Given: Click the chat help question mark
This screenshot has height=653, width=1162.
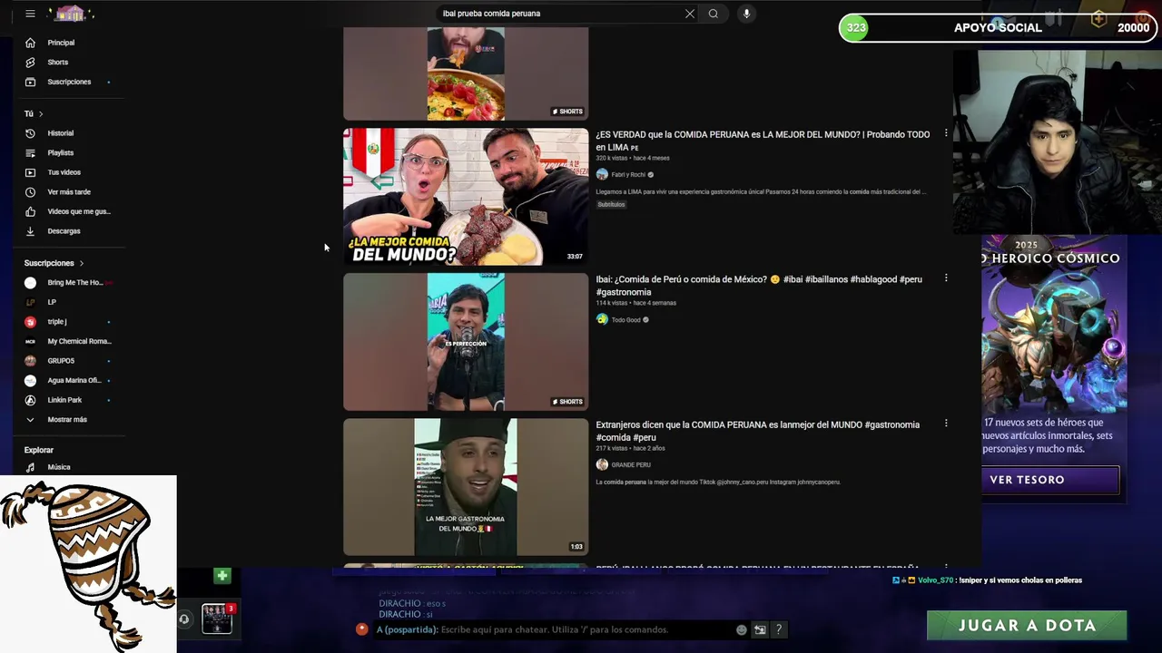Looking at the screenshot, I should point(778,629).
